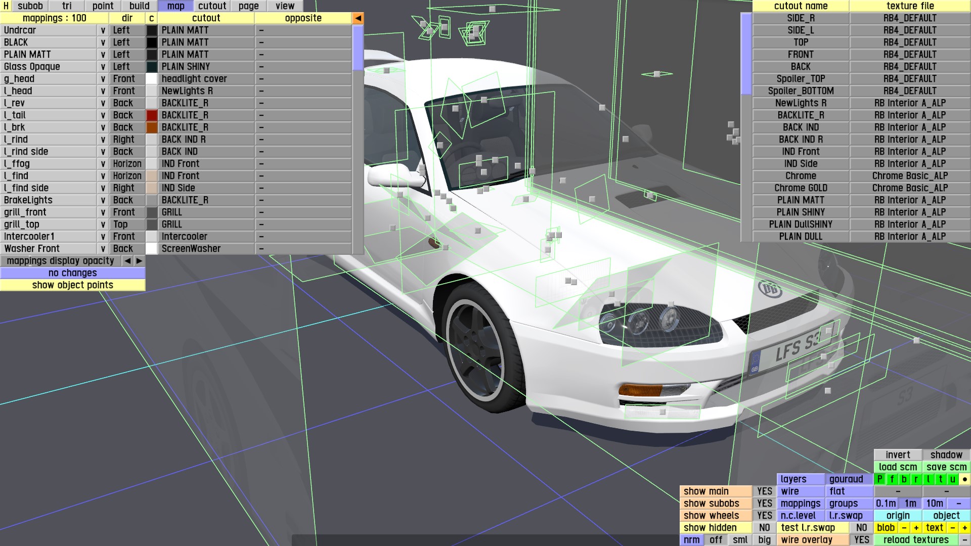971x546 pixels.
Task: Click the blob plus button
Action: pos(916,528)
